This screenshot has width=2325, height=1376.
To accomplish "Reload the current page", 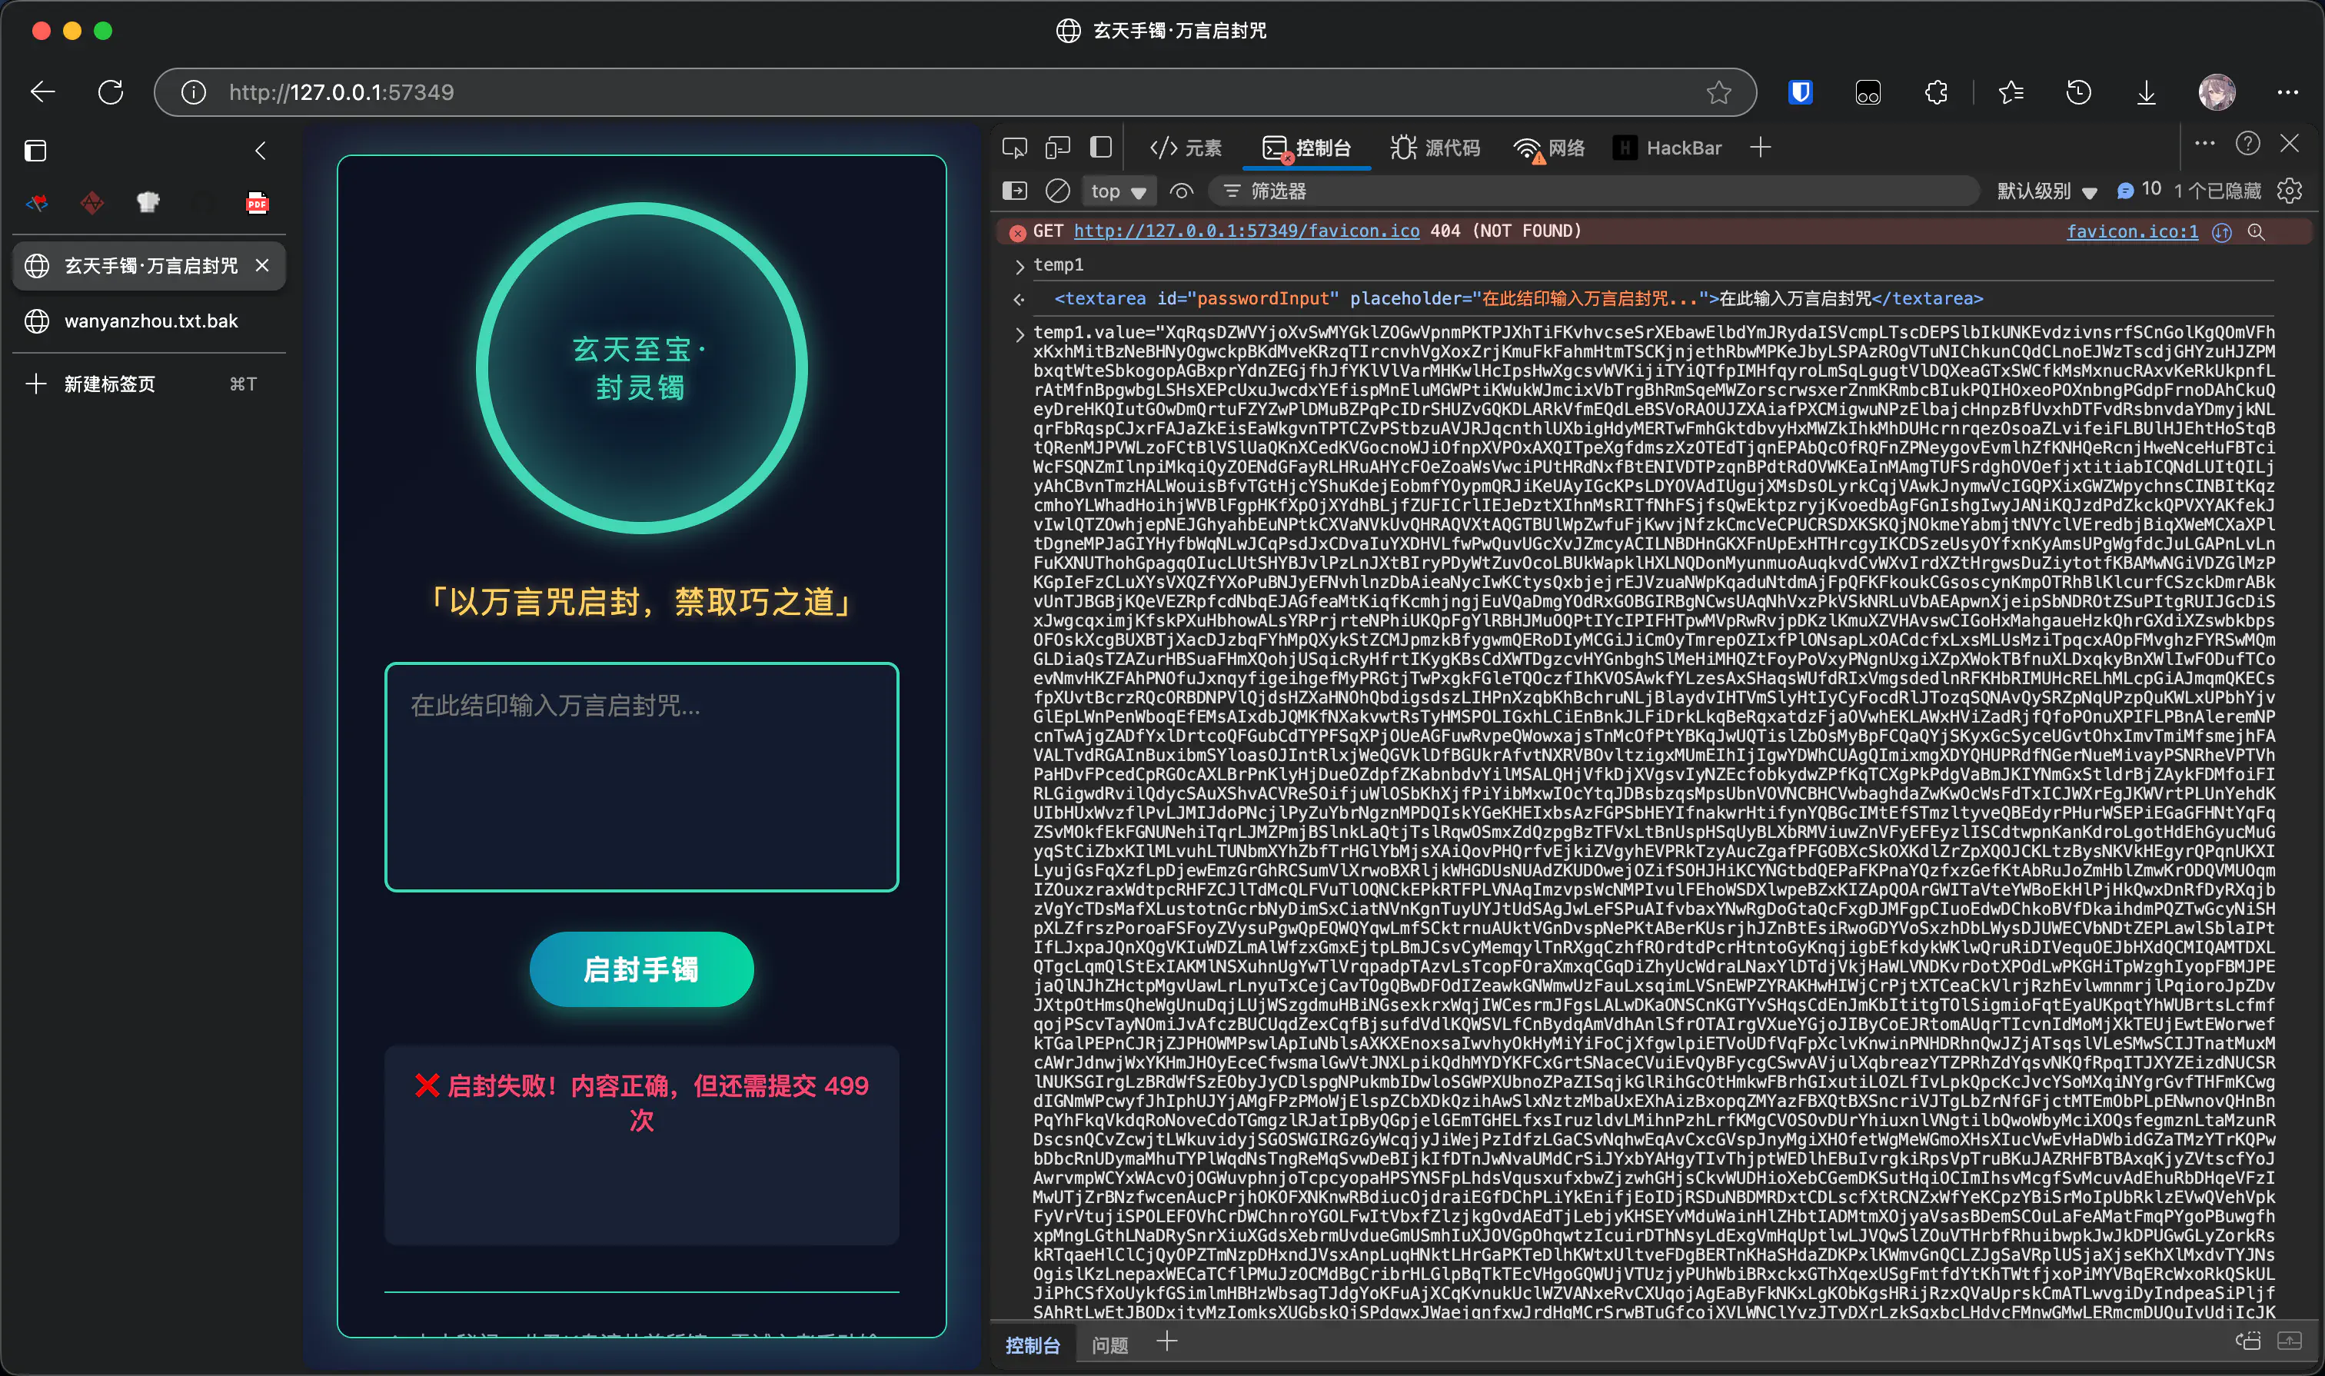I will click(x=111, y=91).
